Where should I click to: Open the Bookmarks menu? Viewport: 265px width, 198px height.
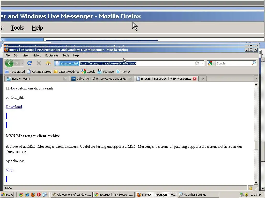[52, 55]
